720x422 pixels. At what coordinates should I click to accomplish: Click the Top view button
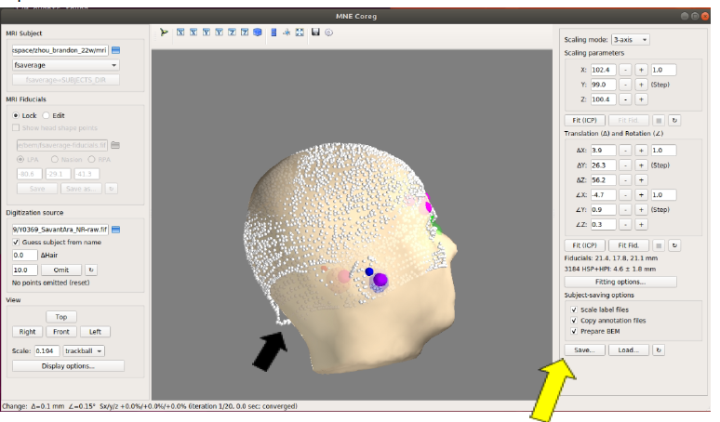coord(61,317)
